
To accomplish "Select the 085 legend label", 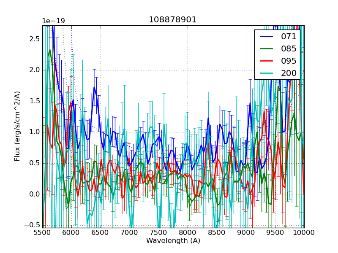I will pyautogui.click(x=289, y=48).
